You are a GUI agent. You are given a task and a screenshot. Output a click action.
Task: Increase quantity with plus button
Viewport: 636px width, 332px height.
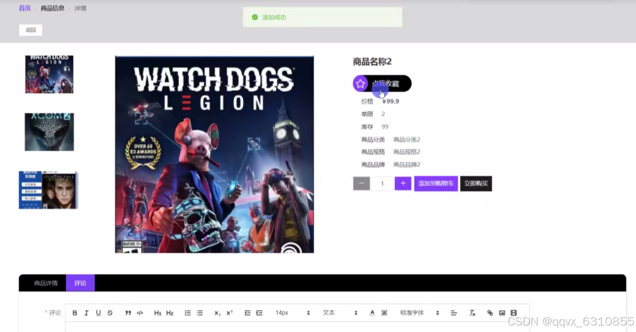403,183
